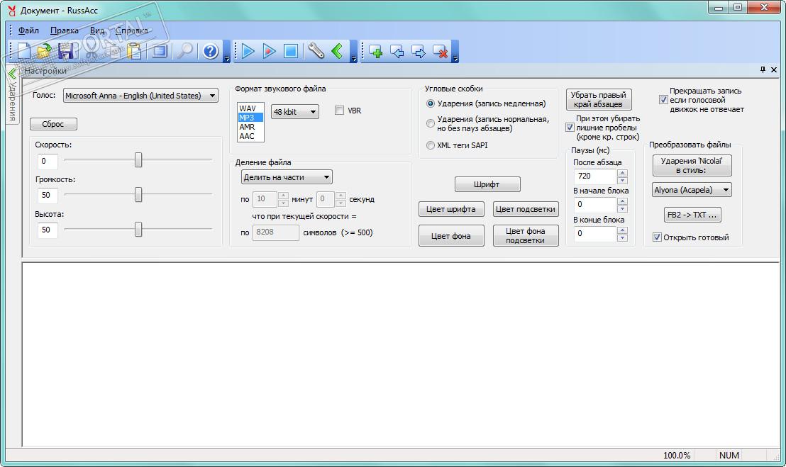Open the Делить на части dropdown
Viewport: 786px width, 467px height.
pyautogui.click(x=287, y=177)
